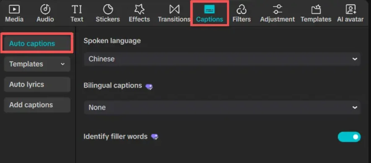The height and width of the screenshot is (163, 371).
Task: Click the Spoken language label
Action: pyautogui.click(x=112, y=41)
